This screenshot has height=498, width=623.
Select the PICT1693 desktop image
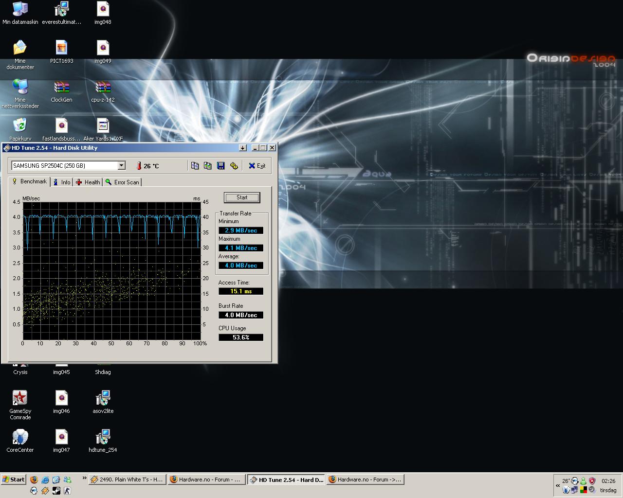click(61, 53)
